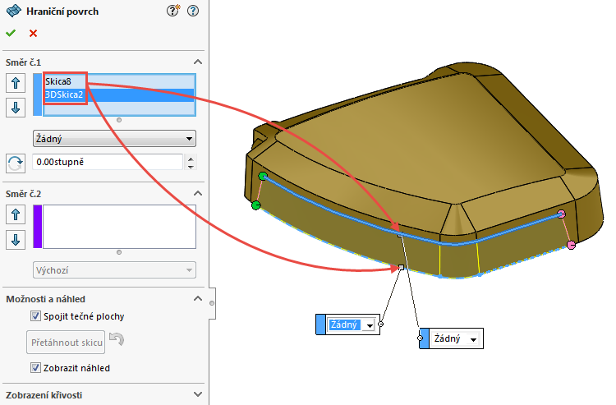Click the upper pink connector point on model

click(562, 214)
